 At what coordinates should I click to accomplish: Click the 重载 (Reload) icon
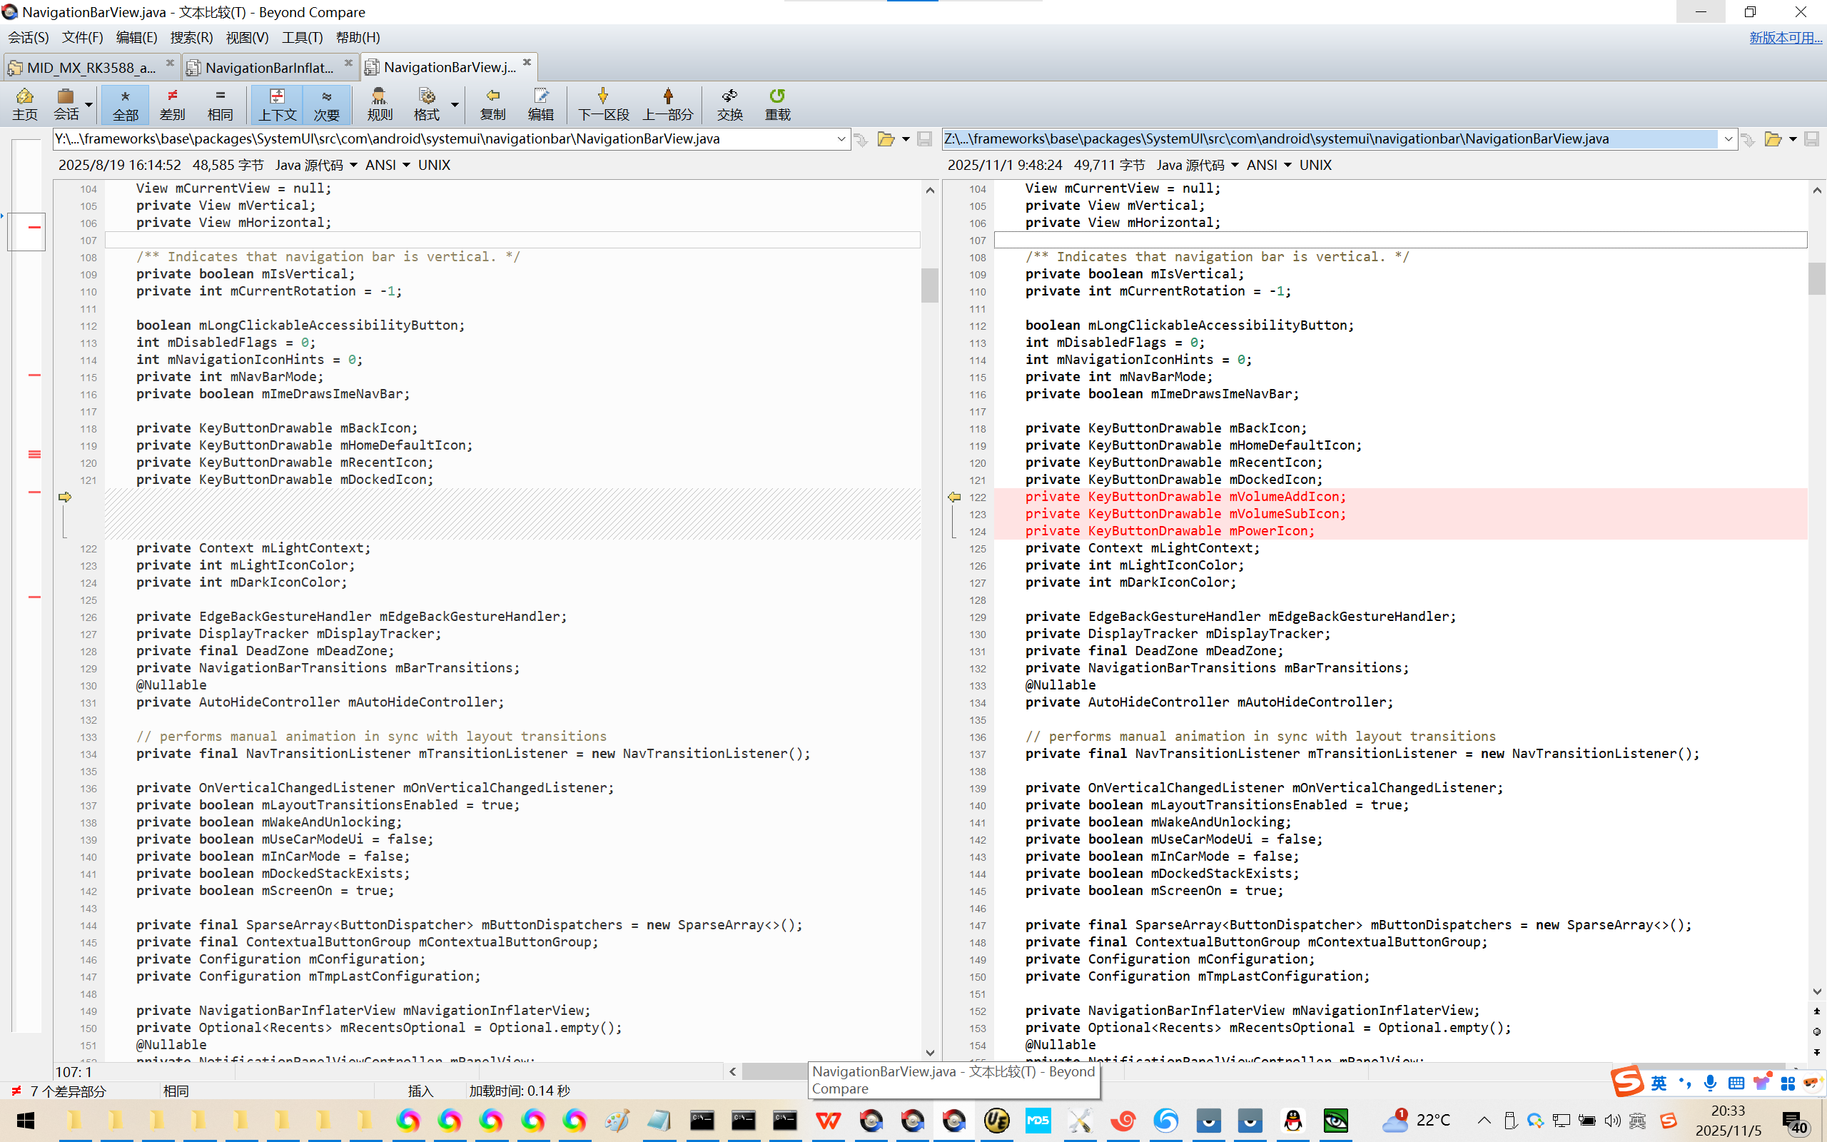tap(777, 103)
